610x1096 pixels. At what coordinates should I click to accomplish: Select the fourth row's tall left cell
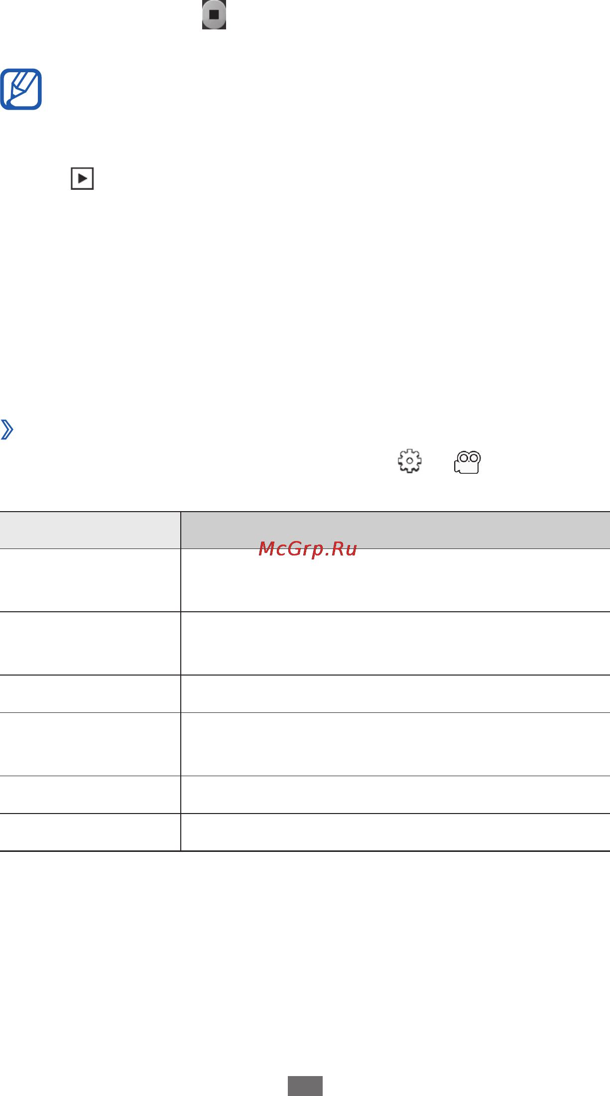click(x=90, y=744)
